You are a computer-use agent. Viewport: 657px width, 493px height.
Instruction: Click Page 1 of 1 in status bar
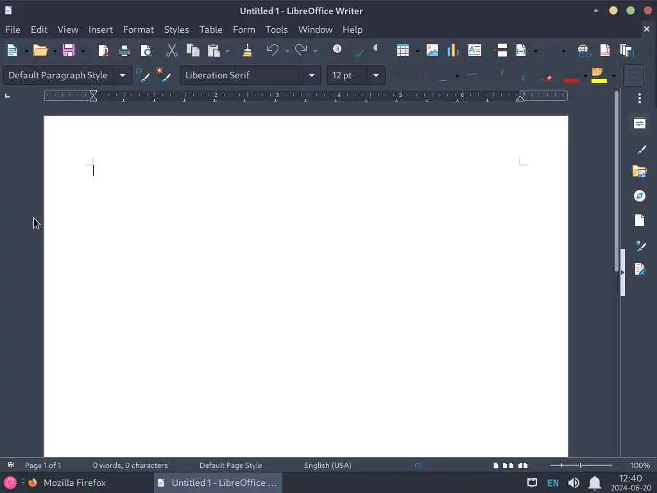43,465
